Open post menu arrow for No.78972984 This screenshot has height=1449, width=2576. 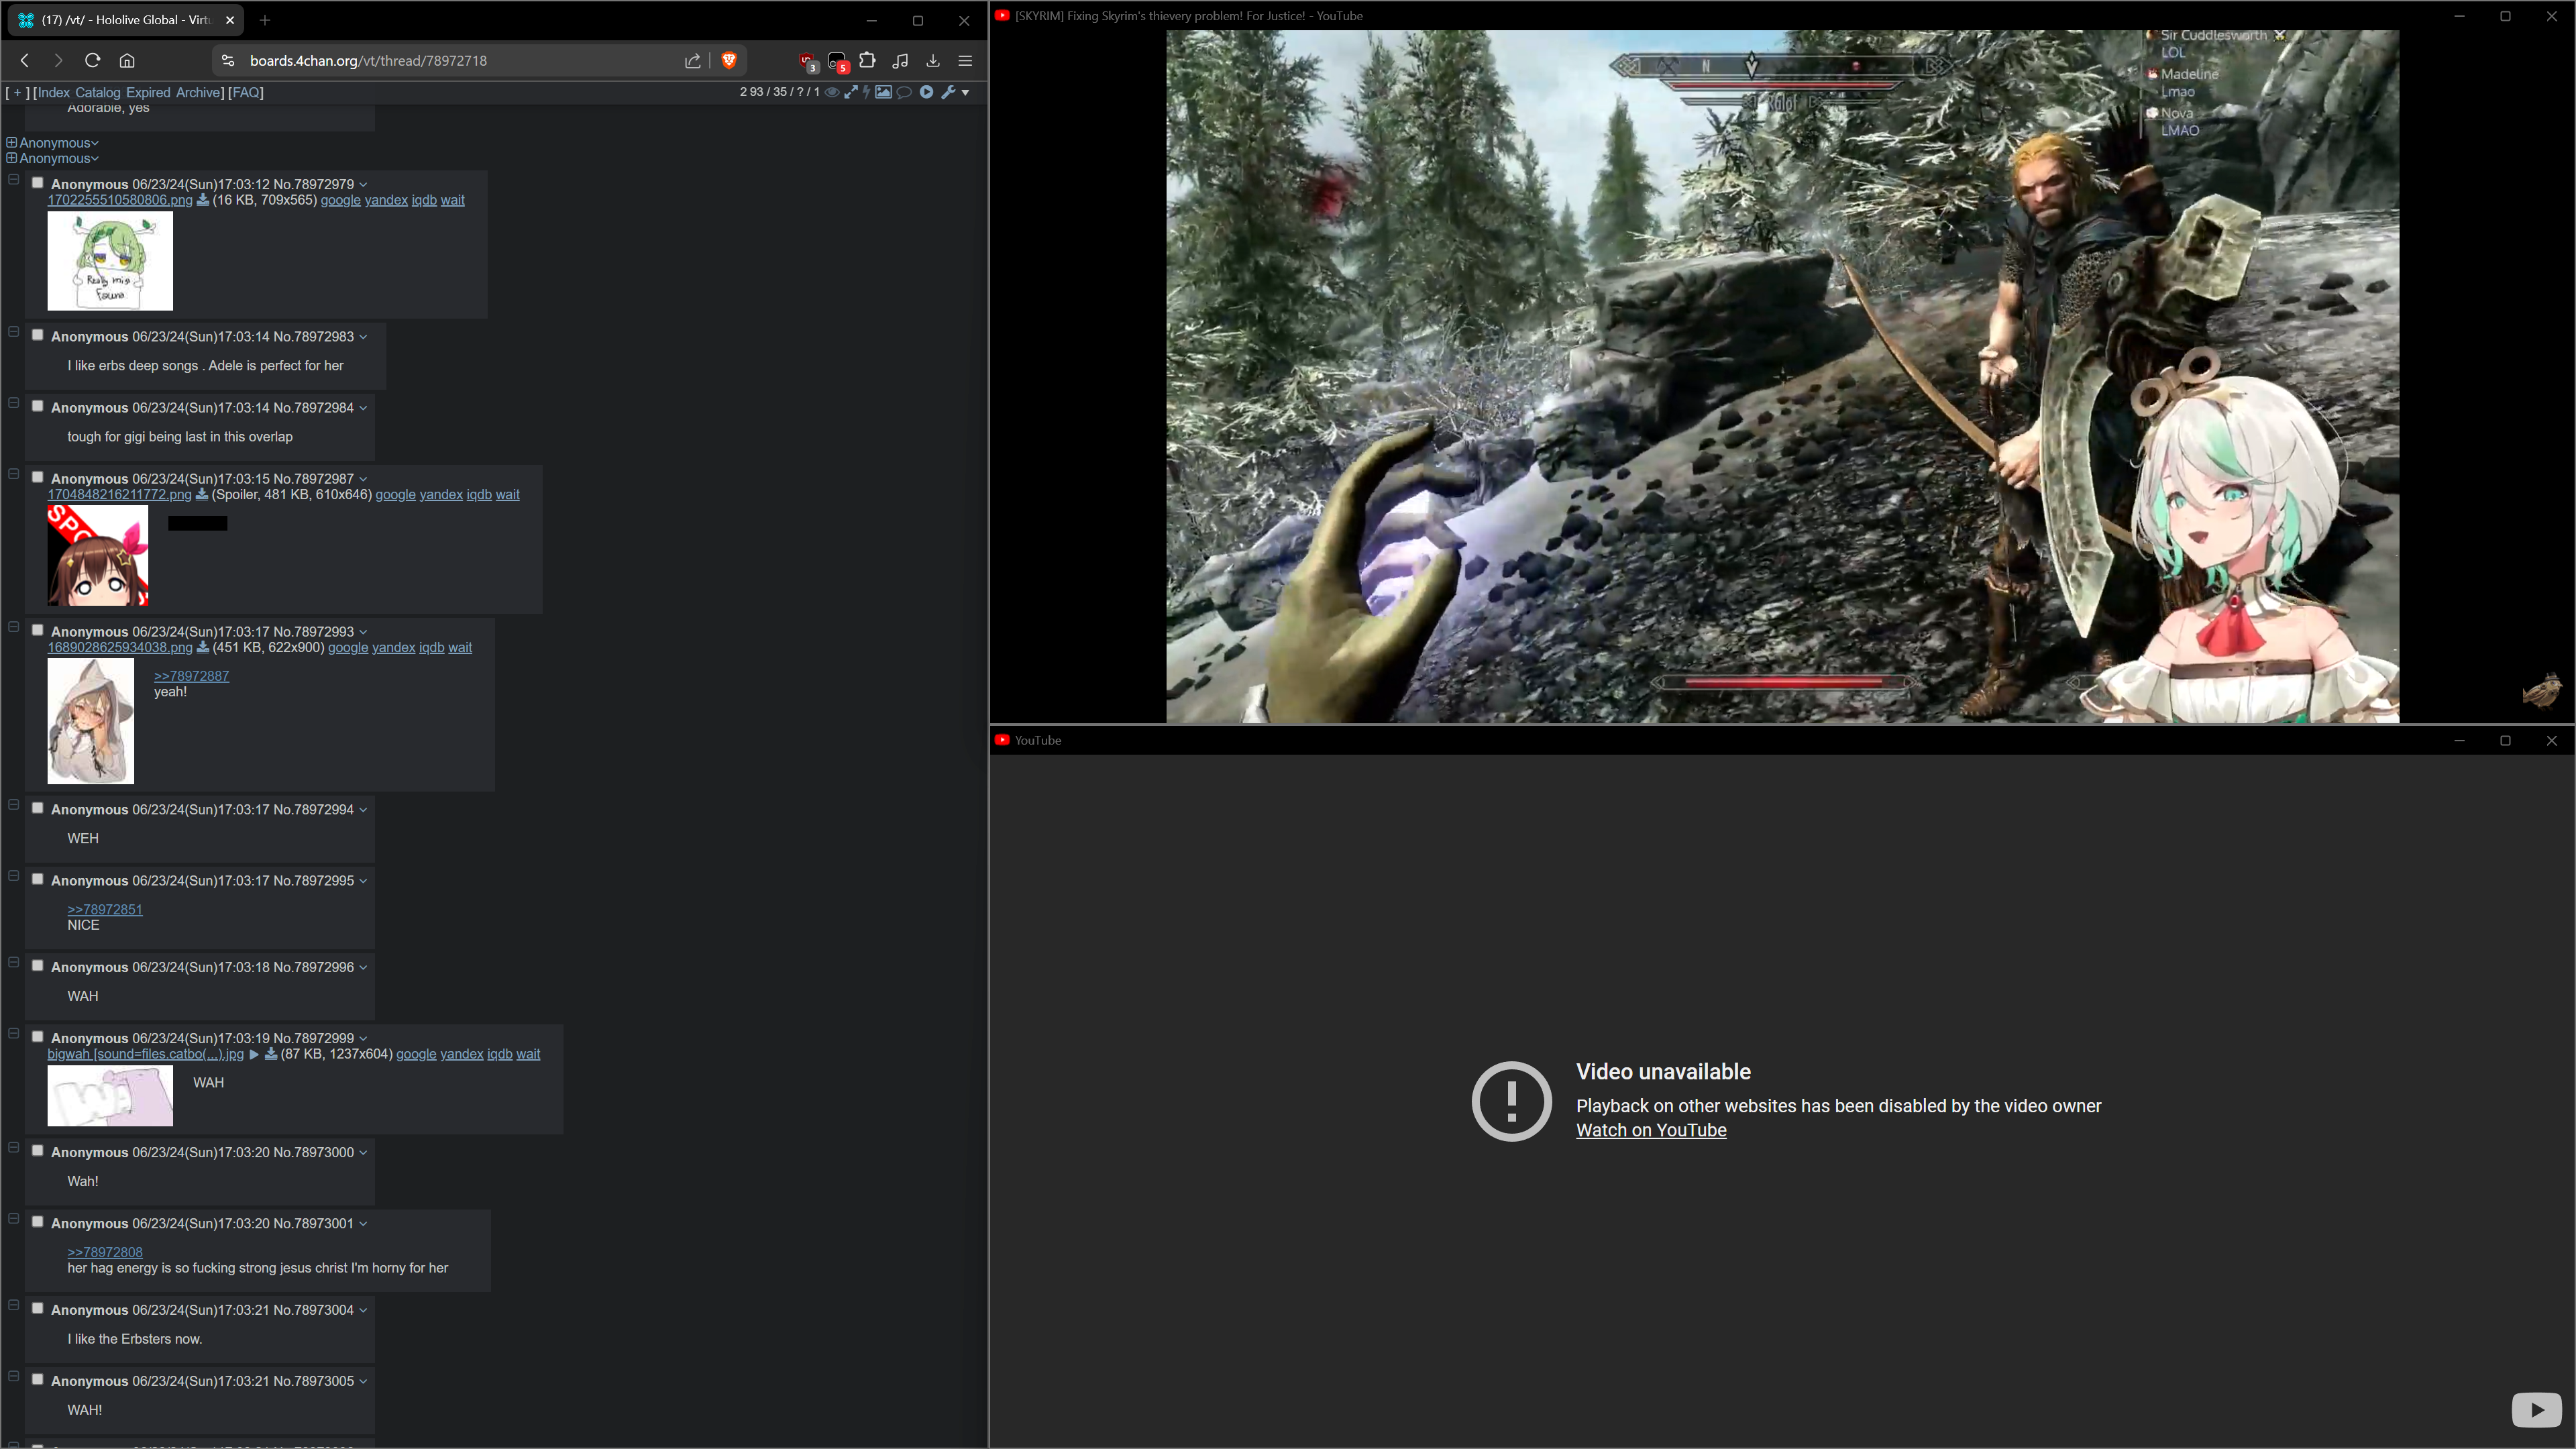363,408
